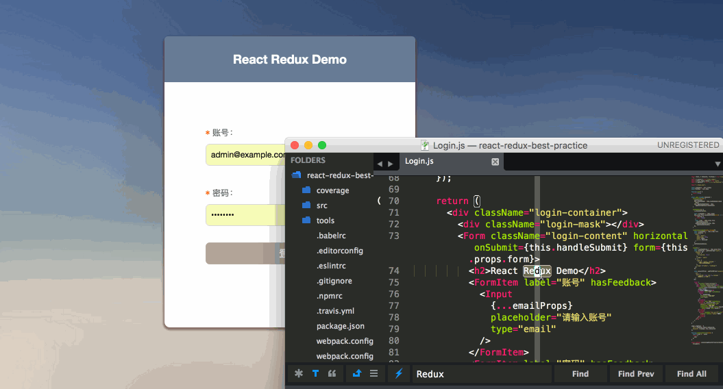Open .eslintrc file in sidebar
The image size is (723, 389).
click(331, 266)
